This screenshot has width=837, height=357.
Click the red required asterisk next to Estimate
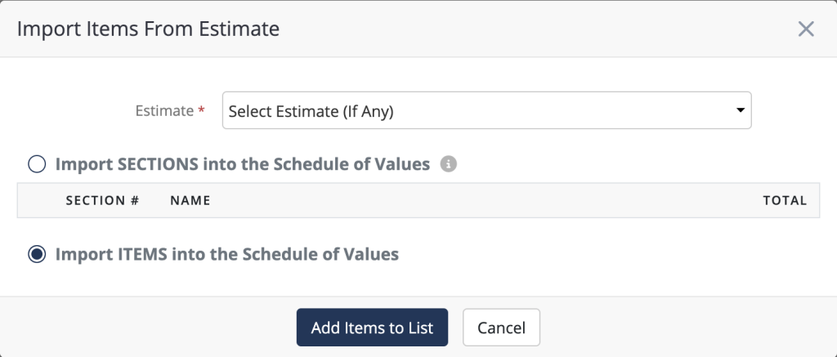[201, 109]
